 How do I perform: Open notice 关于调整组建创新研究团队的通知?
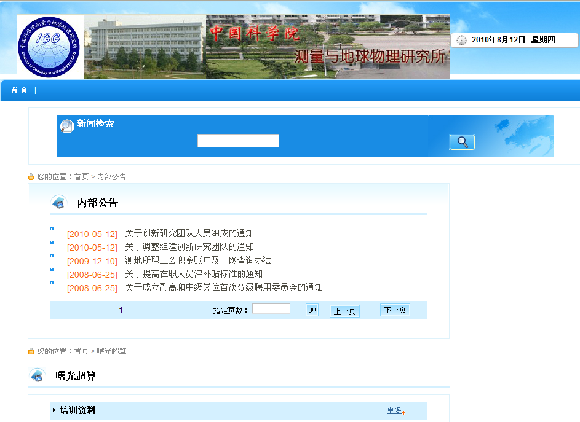[189, 247]
